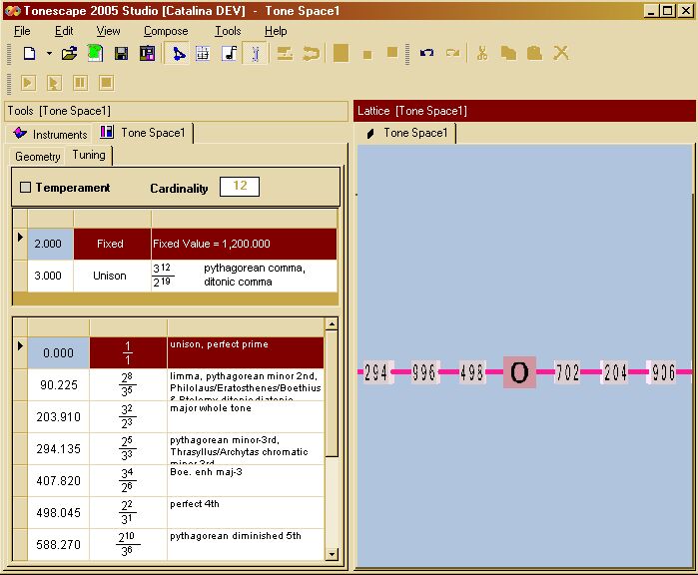Click the Undo arrow icon

pyautogui.click(x=427, y=53)
